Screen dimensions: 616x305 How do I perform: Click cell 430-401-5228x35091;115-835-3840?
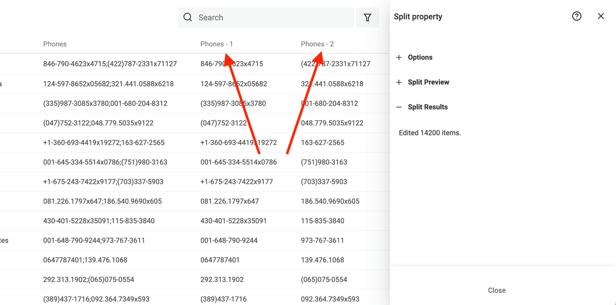(99, 221)
